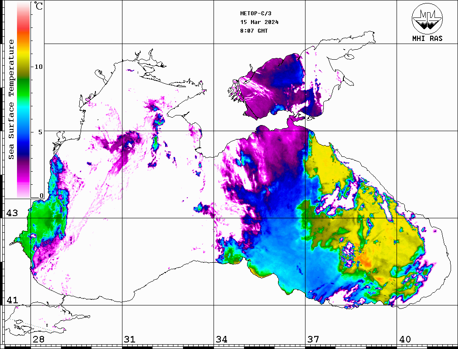This screenshot has width=458, height=349.
Task: Click the longitude label 34
Action: pos(222,339)
